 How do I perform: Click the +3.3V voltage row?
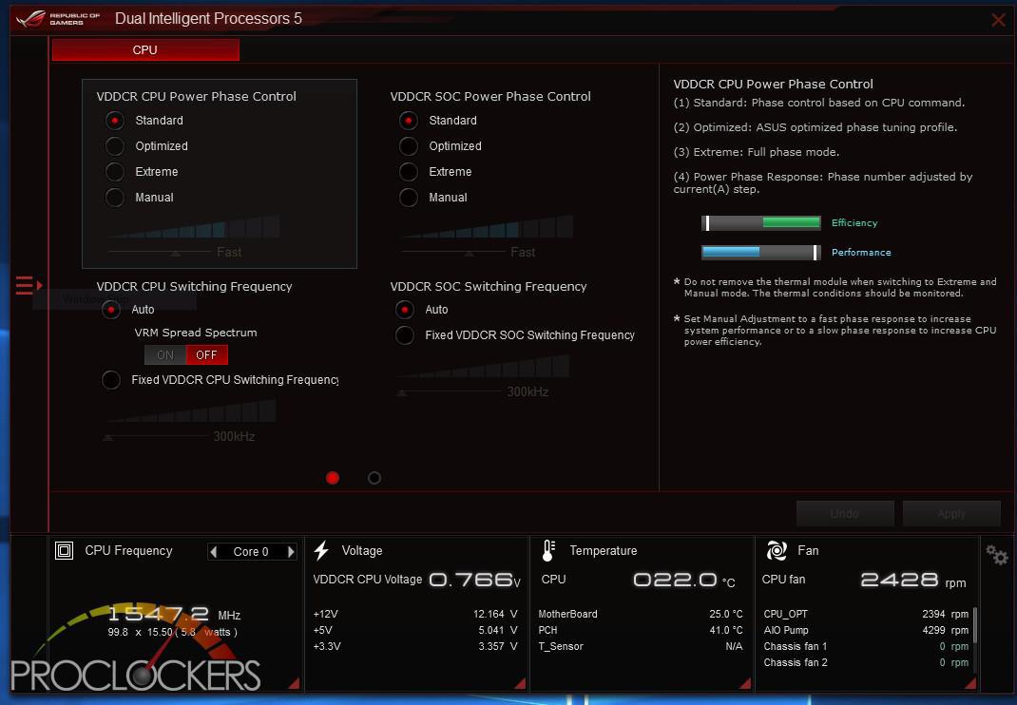click(x=415, y=647)
